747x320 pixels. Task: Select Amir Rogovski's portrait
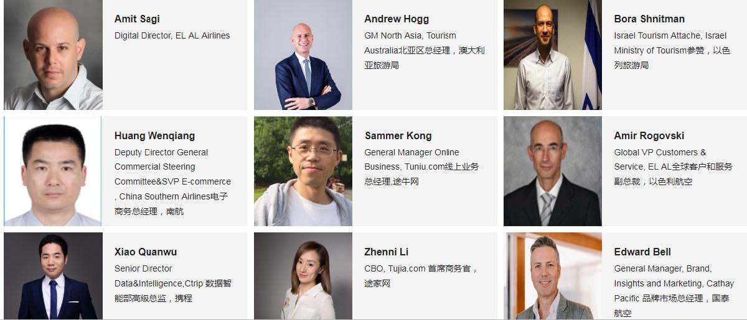point(553,171)
